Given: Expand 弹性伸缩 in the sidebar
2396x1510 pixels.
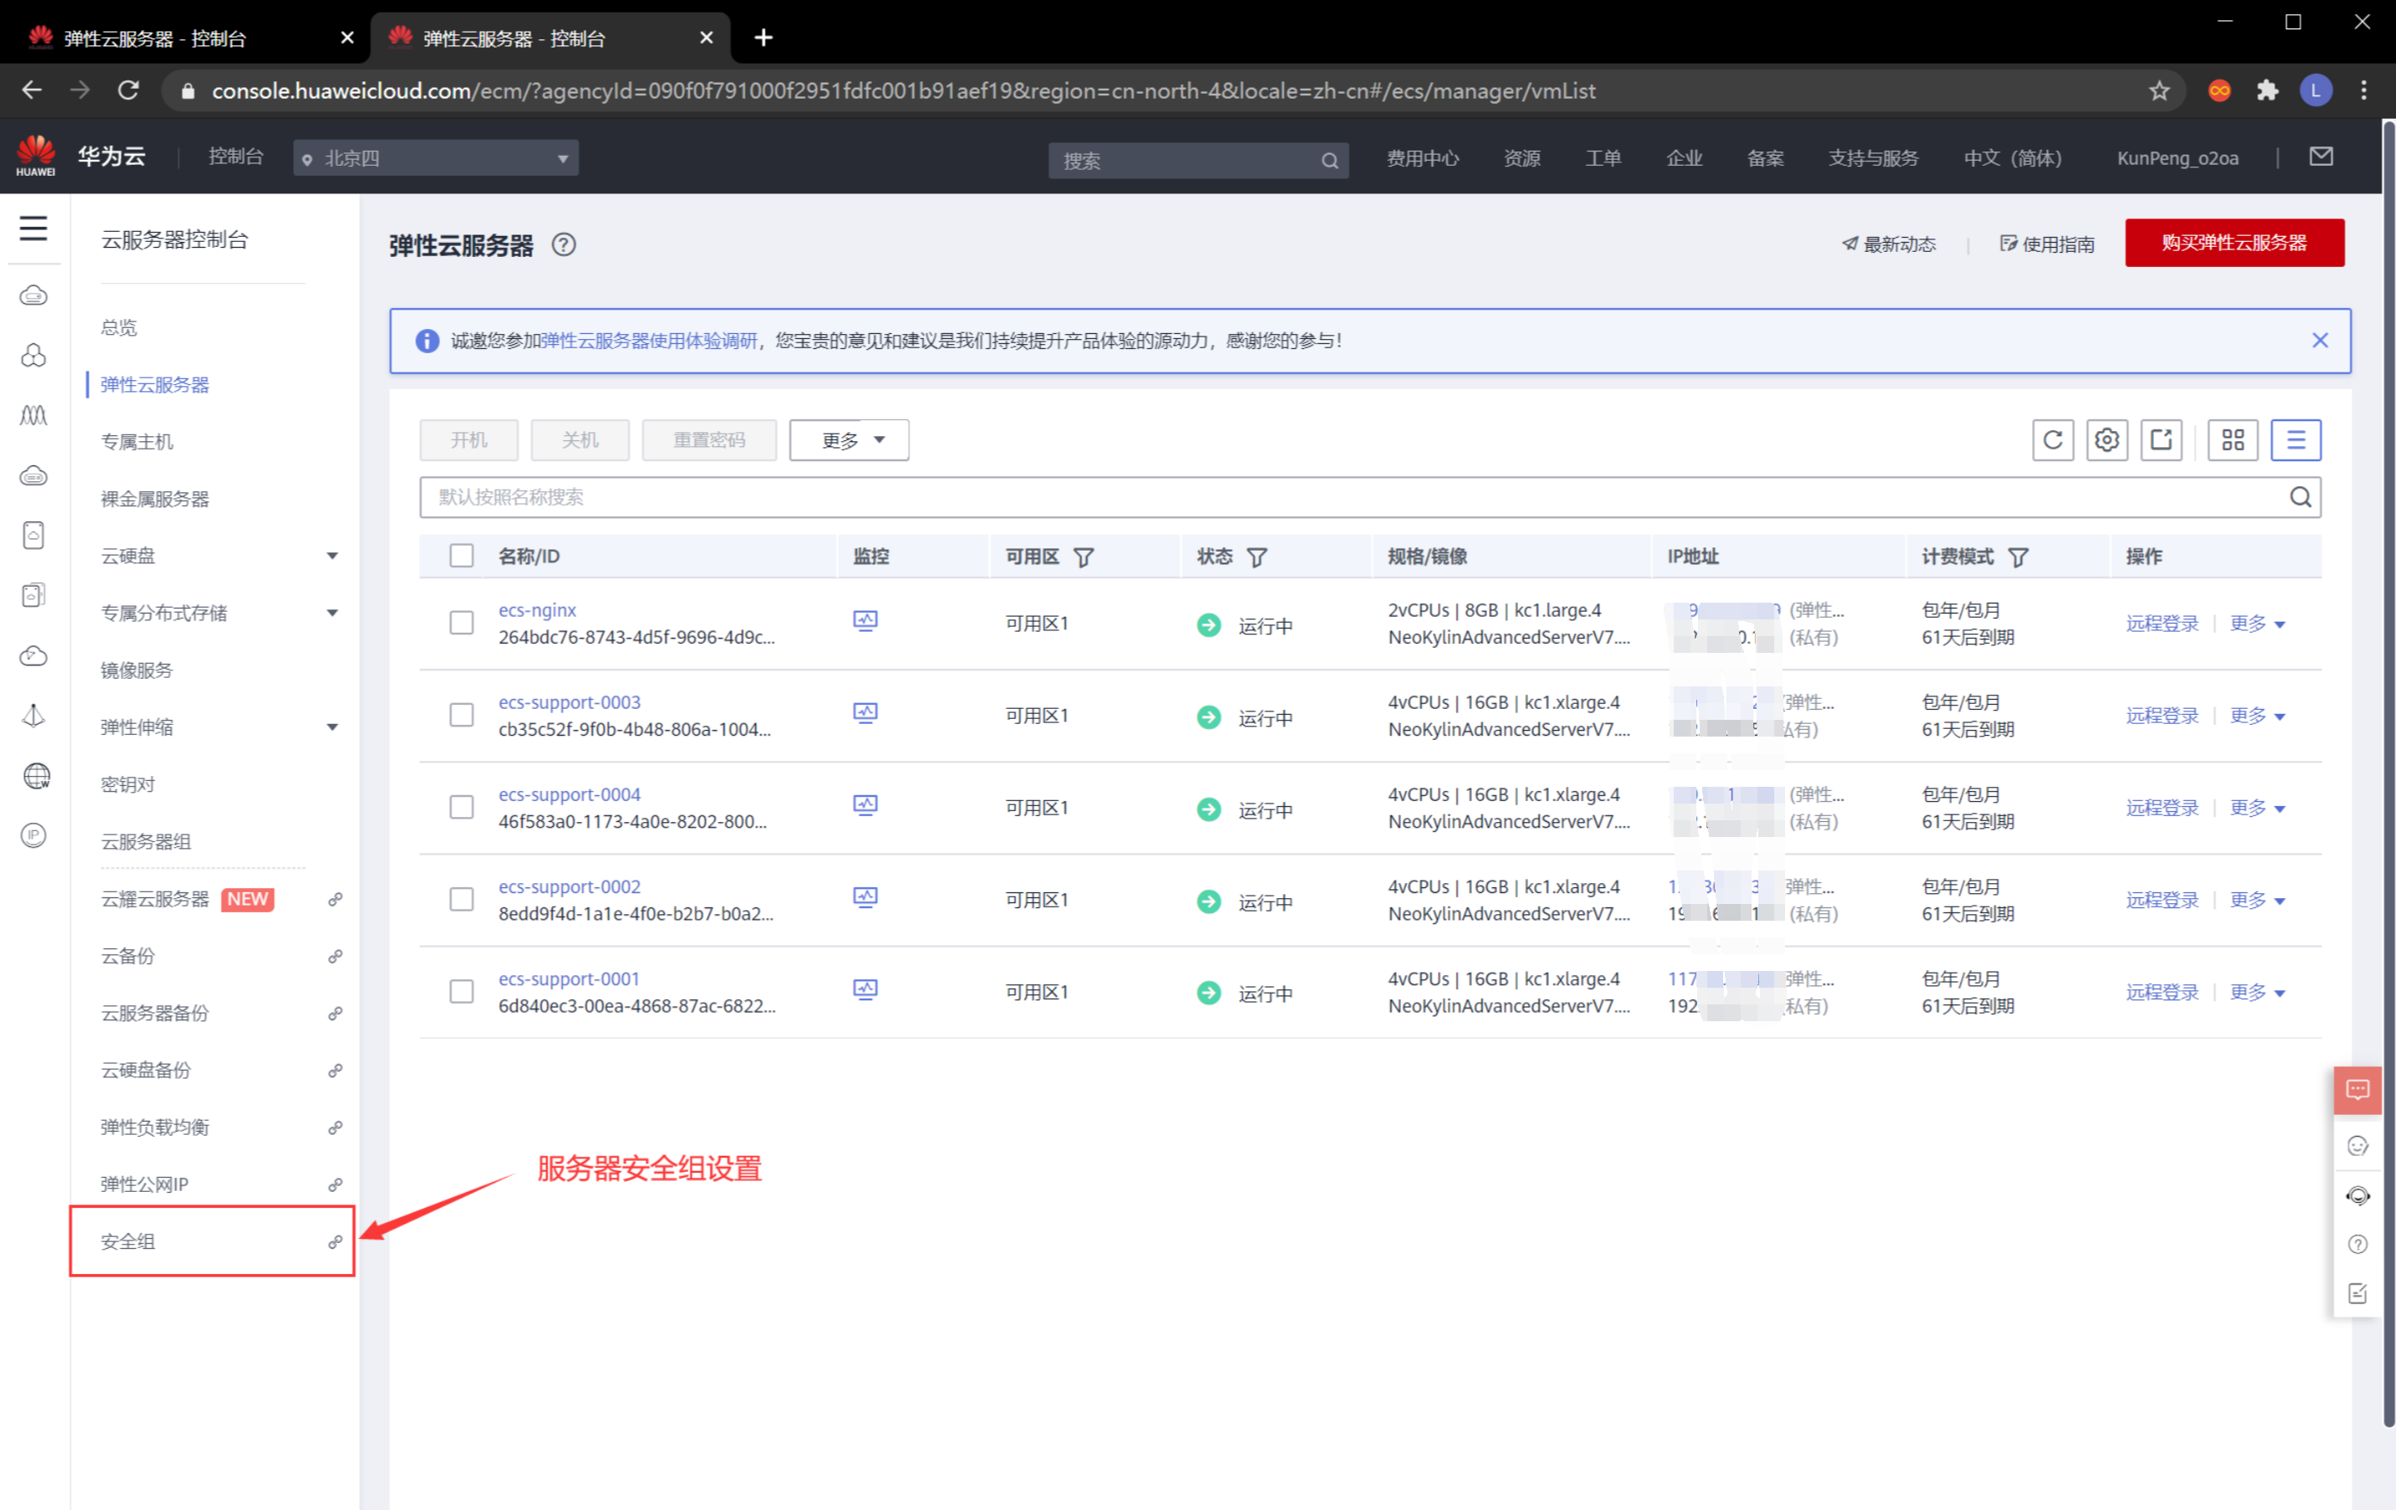Looking at the screenshot, I should pos(332,727).
